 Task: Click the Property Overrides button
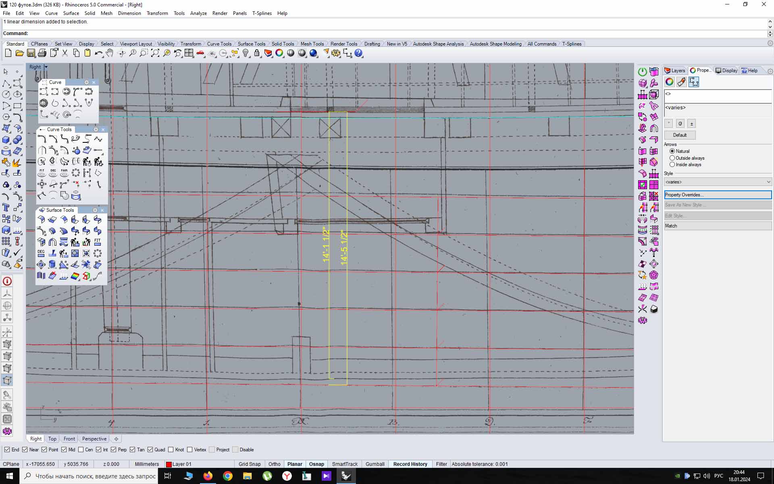coord(718,195)
